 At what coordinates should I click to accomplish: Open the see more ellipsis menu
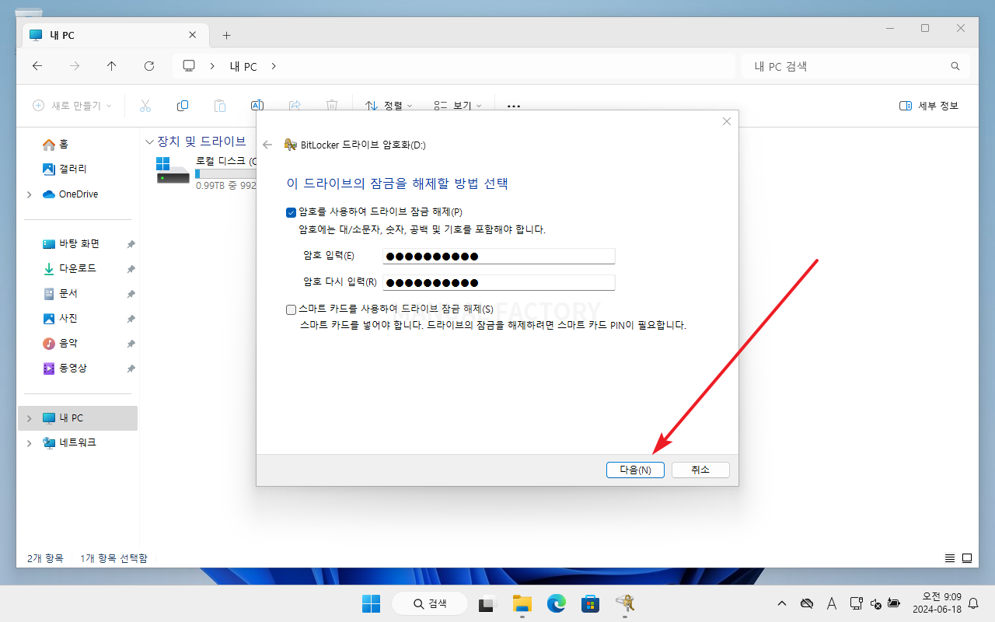click(x=514, y=105)
